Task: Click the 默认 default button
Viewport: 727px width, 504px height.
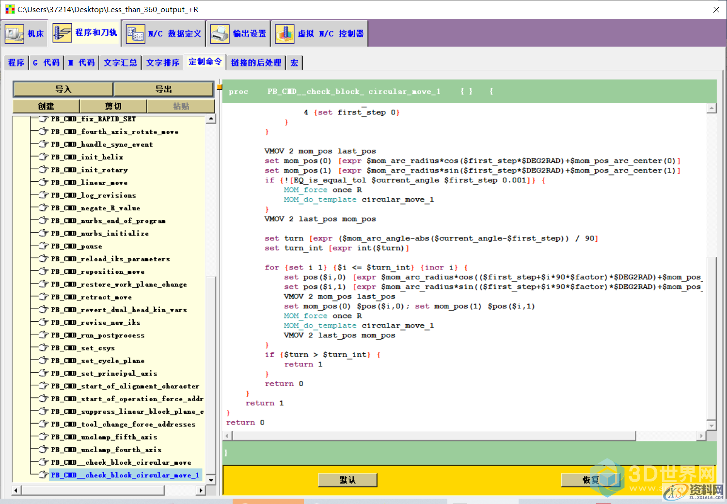Action: coord(348,480)
